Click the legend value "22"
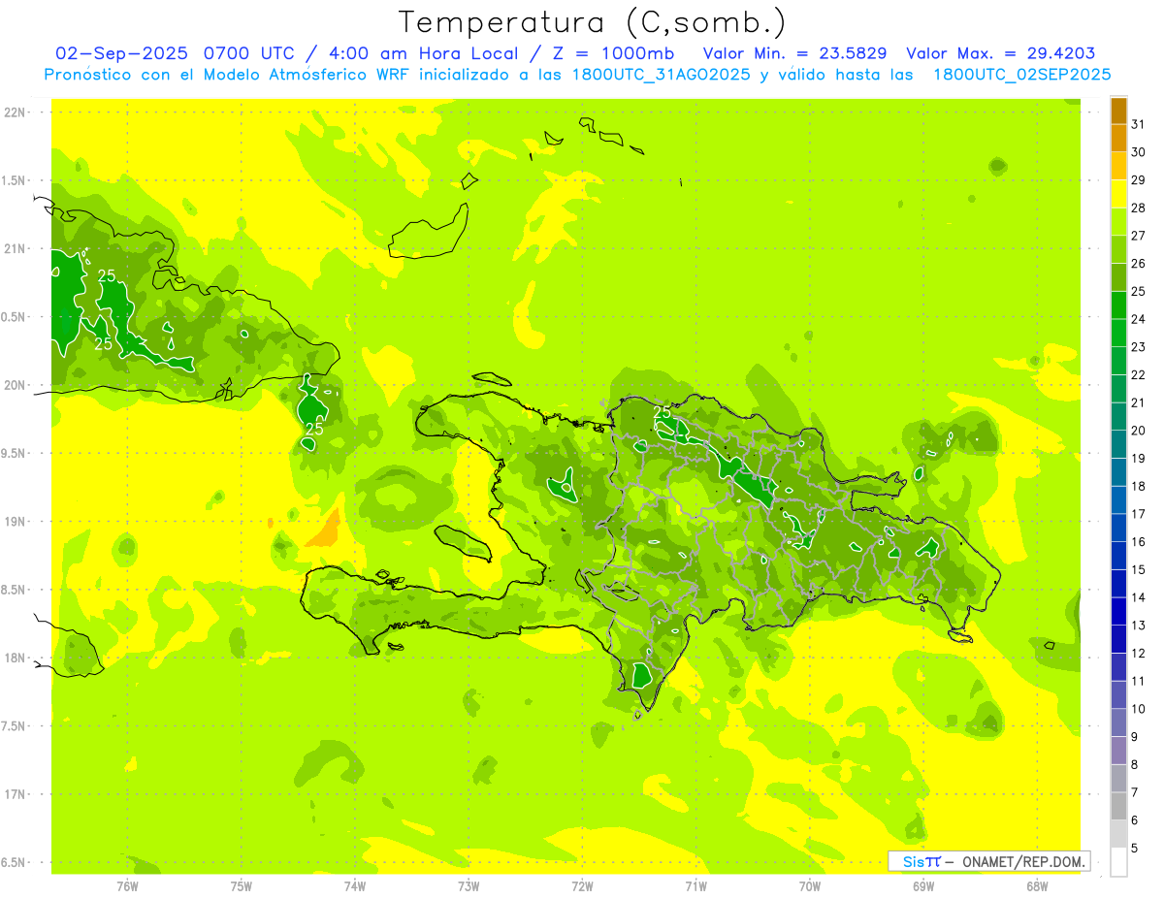Viewport: 1164px width, 899px height. tap(1139, 375)
